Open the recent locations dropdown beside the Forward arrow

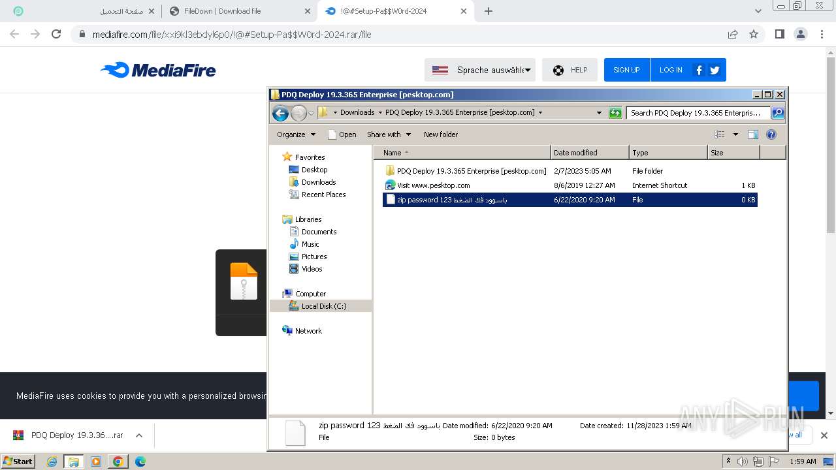[x=312, y=113]
